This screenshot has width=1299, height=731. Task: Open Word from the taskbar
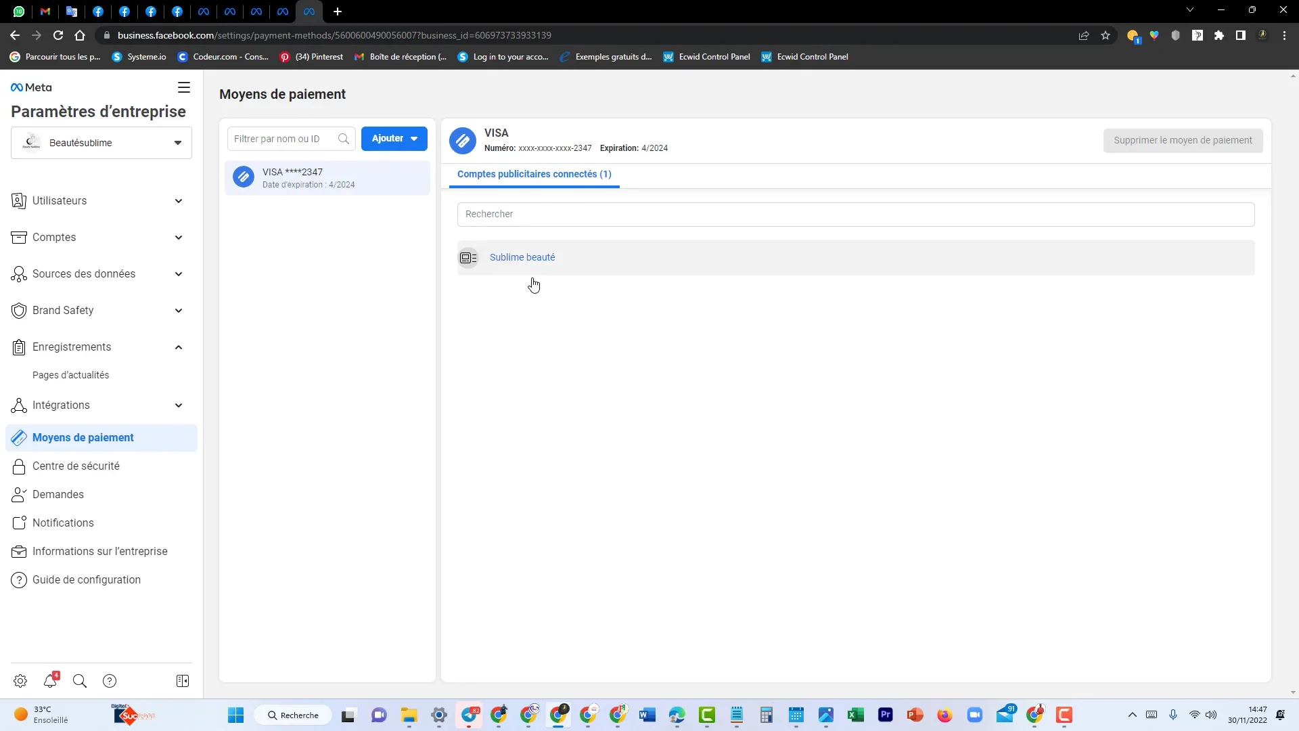647,715
